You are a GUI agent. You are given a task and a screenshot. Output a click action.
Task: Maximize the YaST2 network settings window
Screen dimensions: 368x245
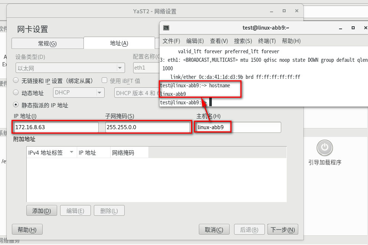(x=284, y=11)
